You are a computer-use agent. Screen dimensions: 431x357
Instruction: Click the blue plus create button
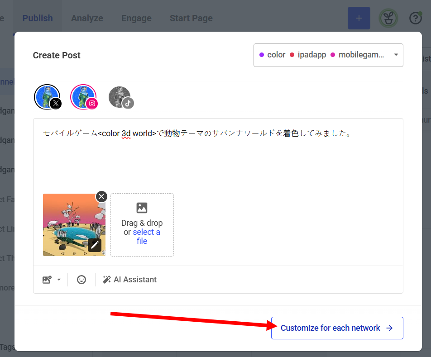tap(359, 18)
